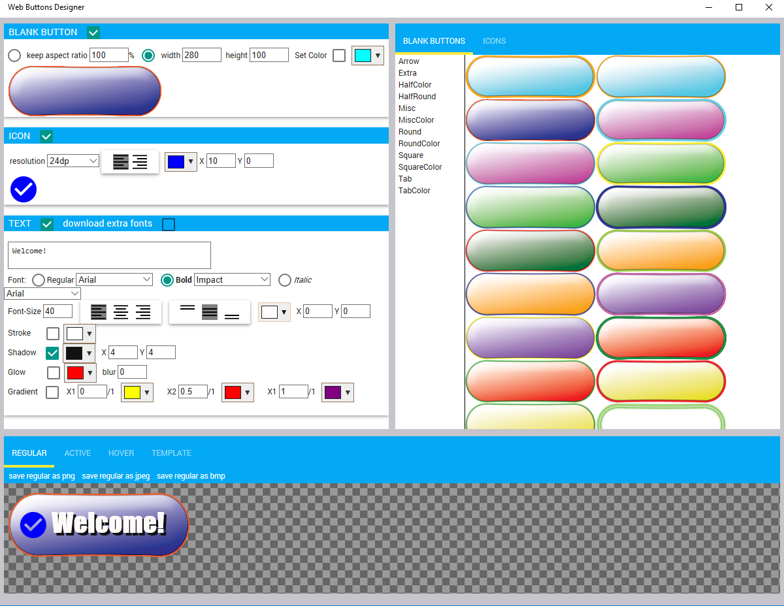Set text vertical alignment to bottom
The width and height of the screenshot is (784, 606).
pyautogui.click(x=232, y=312)
